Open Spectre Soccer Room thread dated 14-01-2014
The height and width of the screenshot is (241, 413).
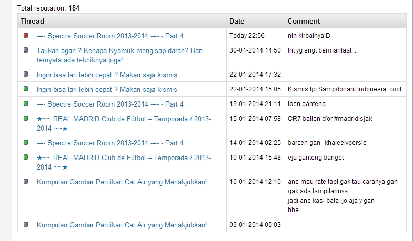coord(110,143)
